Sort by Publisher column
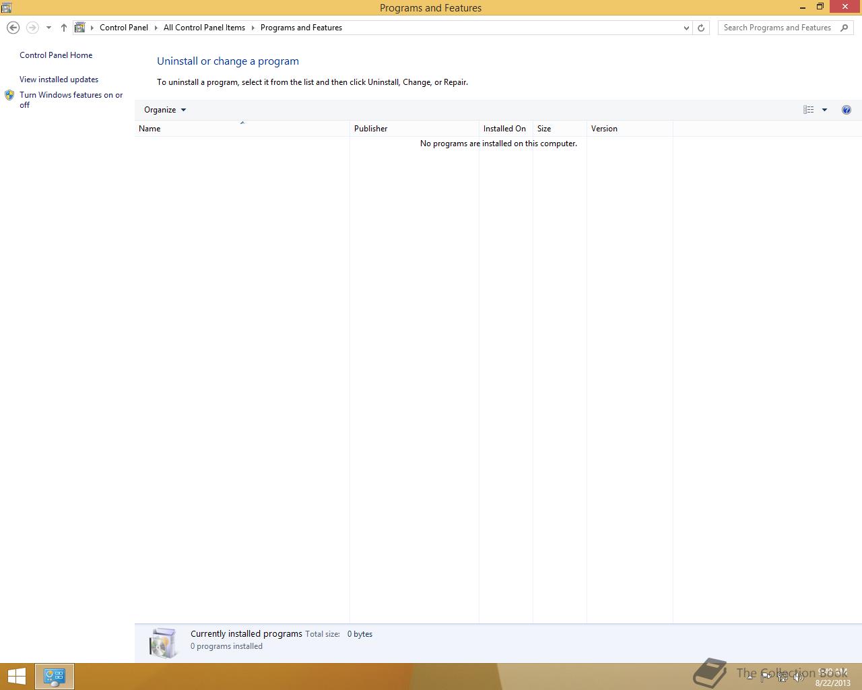 [x=414, y=129]
